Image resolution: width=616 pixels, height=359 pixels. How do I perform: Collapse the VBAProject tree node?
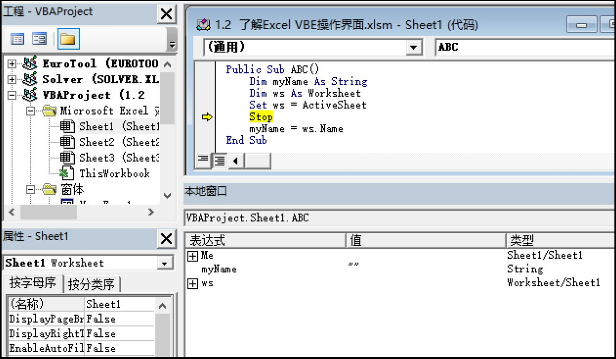tap(12, 96)
